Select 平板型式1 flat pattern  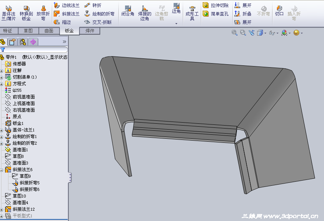tap(19, 215)
